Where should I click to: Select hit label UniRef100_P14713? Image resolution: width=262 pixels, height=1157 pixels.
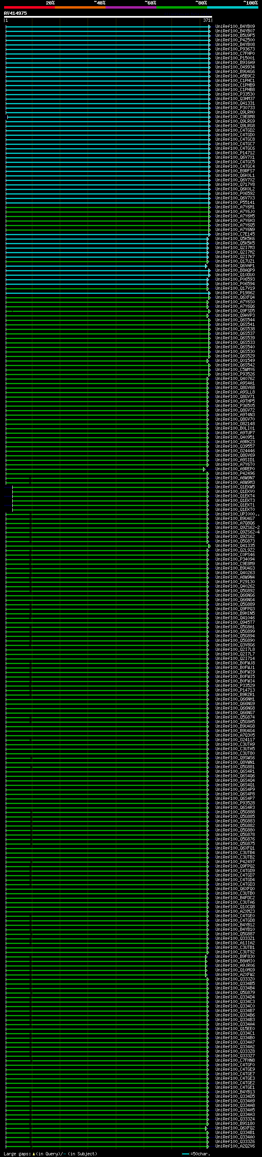235,690
